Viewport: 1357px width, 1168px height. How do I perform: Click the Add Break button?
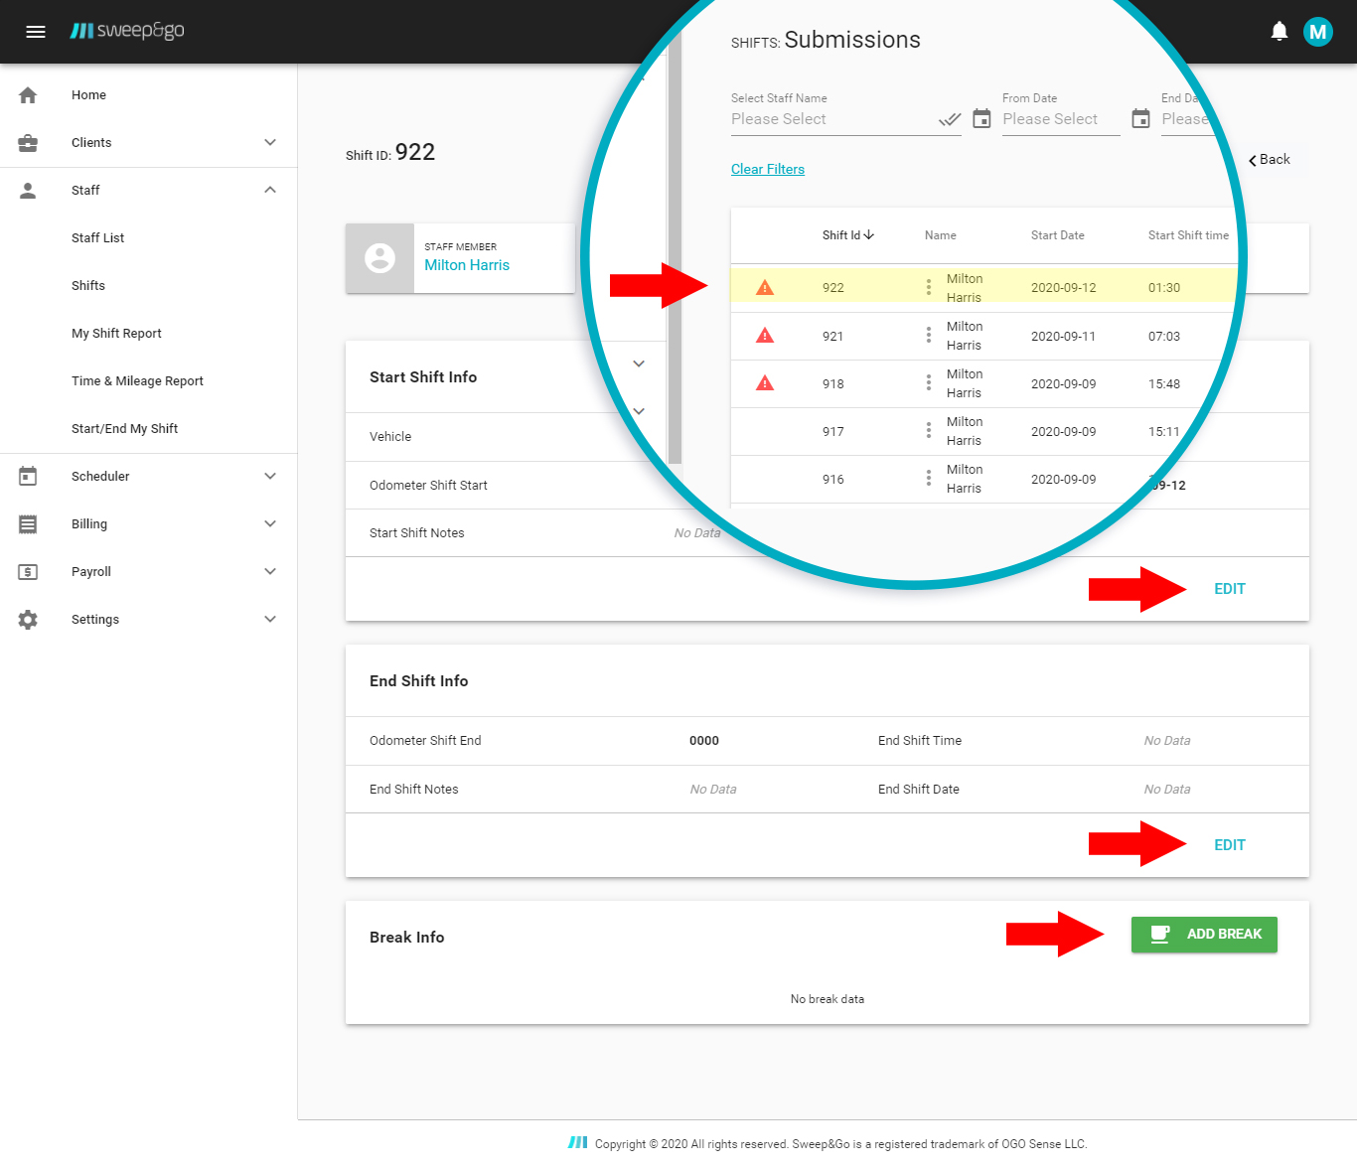[x=1204, y=935]
